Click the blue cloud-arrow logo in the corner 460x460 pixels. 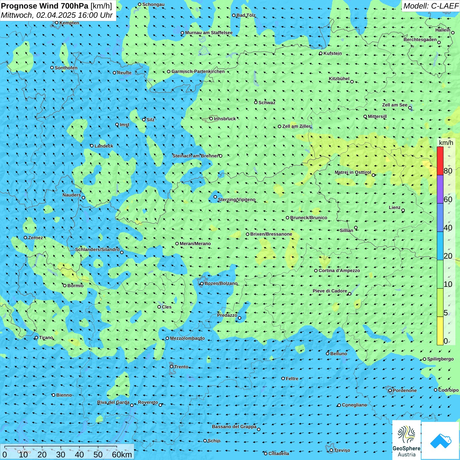(441, 441)
